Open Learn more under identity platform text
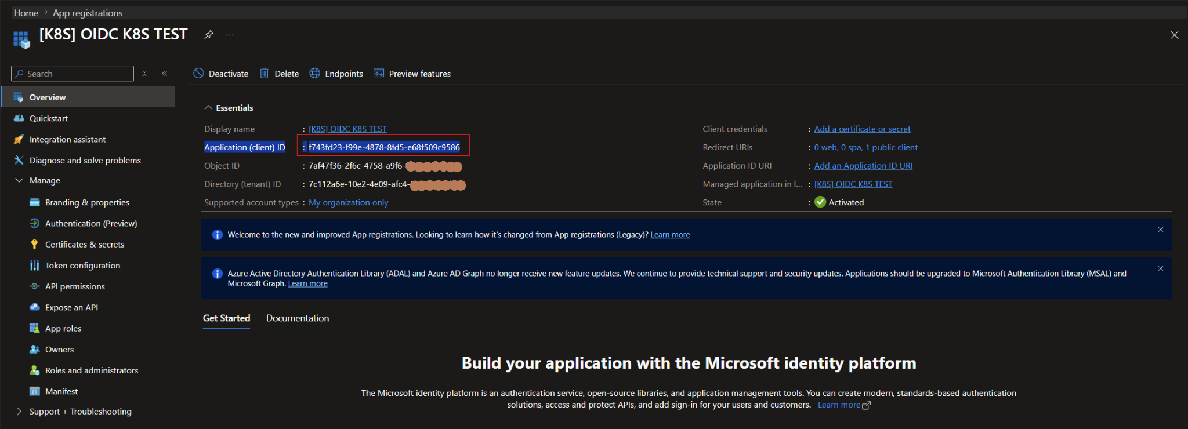This screenshot has width=1188, height=429. pyautogui.click(x=844, y=405)
